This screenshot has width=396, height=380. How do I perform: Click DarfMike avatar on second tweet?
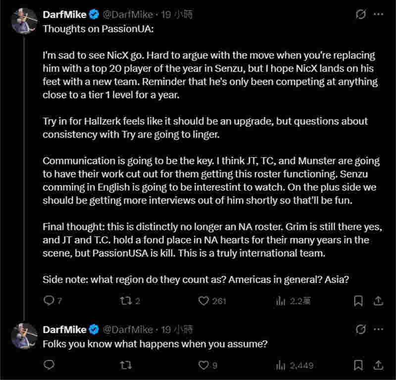[x=25, y=335]
